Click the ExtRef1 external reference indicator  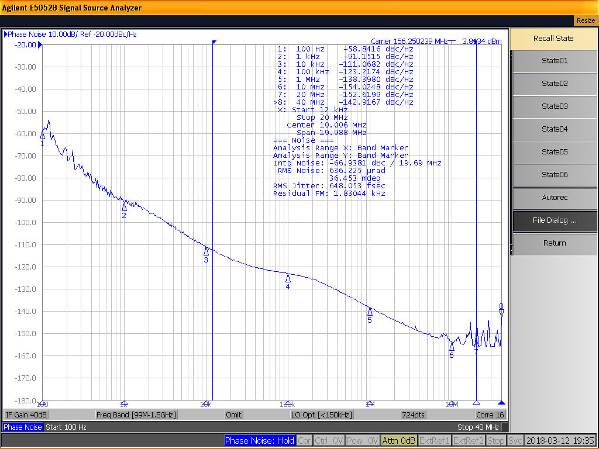(x=434, y=440)
